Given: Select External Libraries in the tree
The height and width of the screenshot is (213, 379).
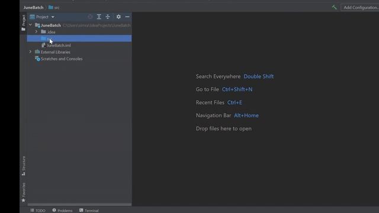Looking at the screenshot, I should point(55,52).
